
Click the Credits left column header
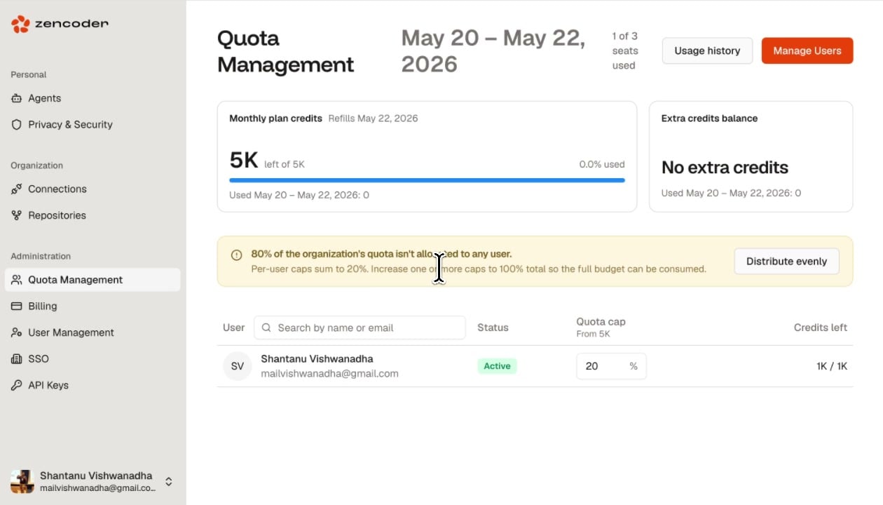[x=821, y=328]
